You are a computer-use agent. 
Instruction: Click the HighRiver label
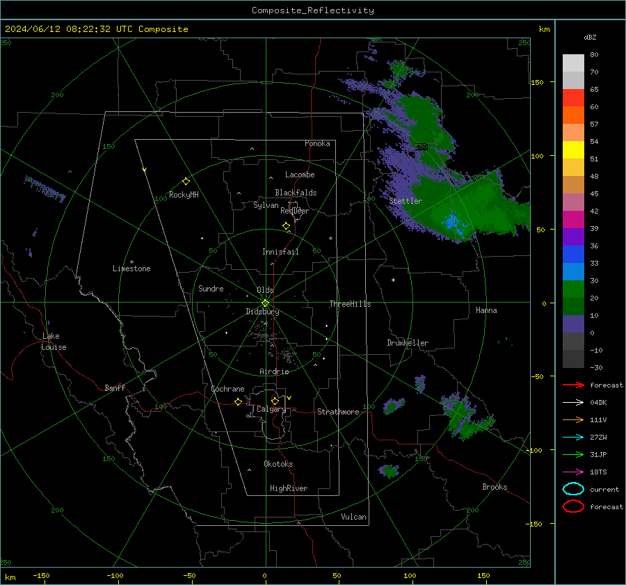pos(289,488)
